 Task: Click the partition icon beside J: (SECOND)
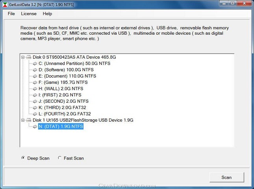pyautogui.click(x=35, y=101)
